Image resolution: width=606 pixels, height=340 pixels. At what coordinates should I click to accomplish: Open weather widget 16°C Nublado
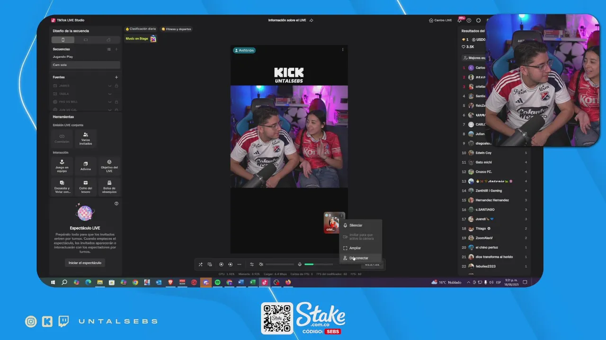[x=446, y=282]
